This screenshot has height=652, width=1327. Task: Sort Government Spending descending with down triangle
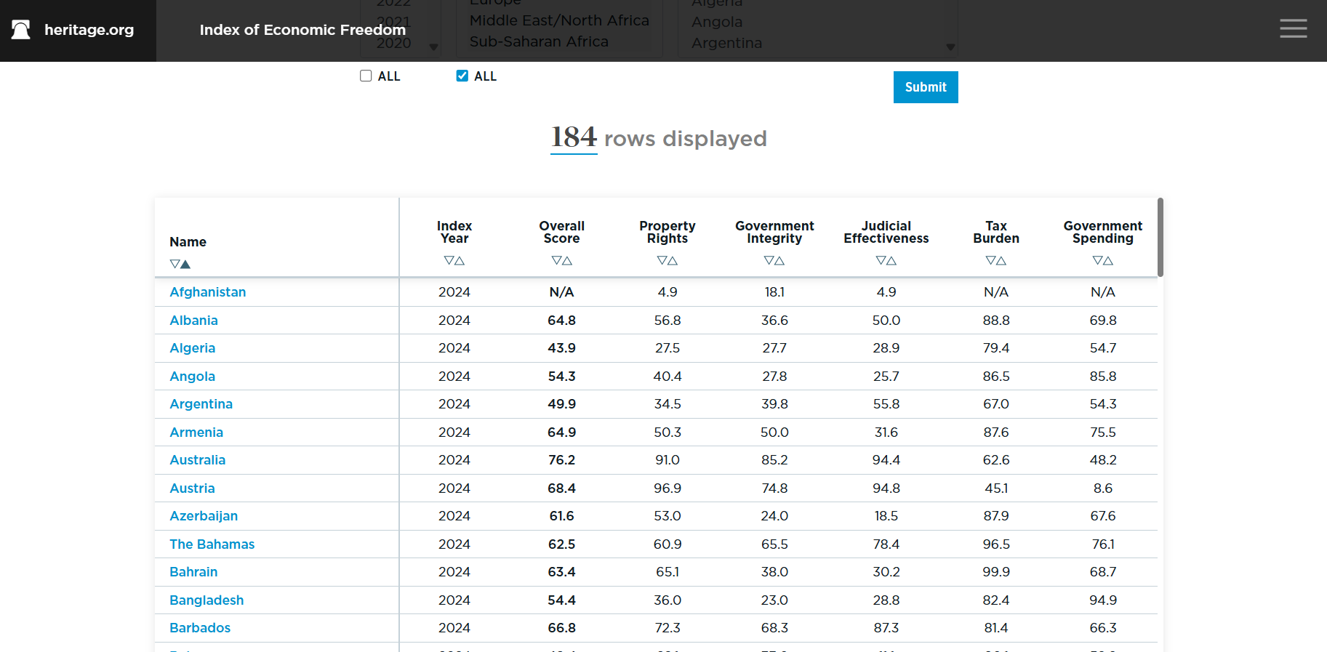[1097, 260]
